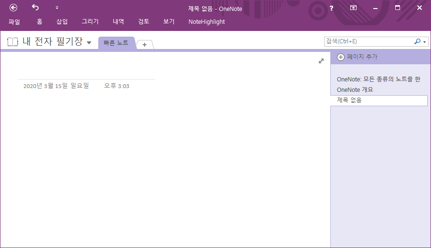Select the 빠른 노트 section tab
The image size is (431, 248).
tap(116, 43)
